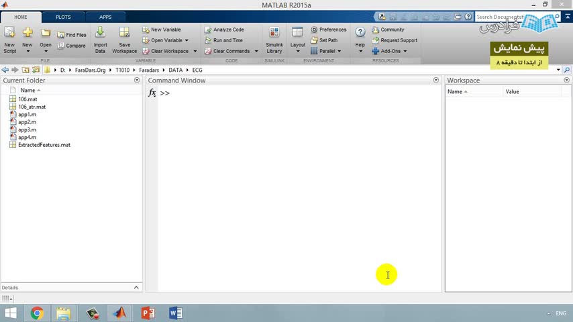This screenshot has height=322, width=573.
Task: Click Set Path
Action: pos(324,40)
